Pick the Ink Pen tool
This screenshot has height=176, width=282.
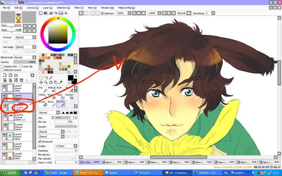pos(61,104)
